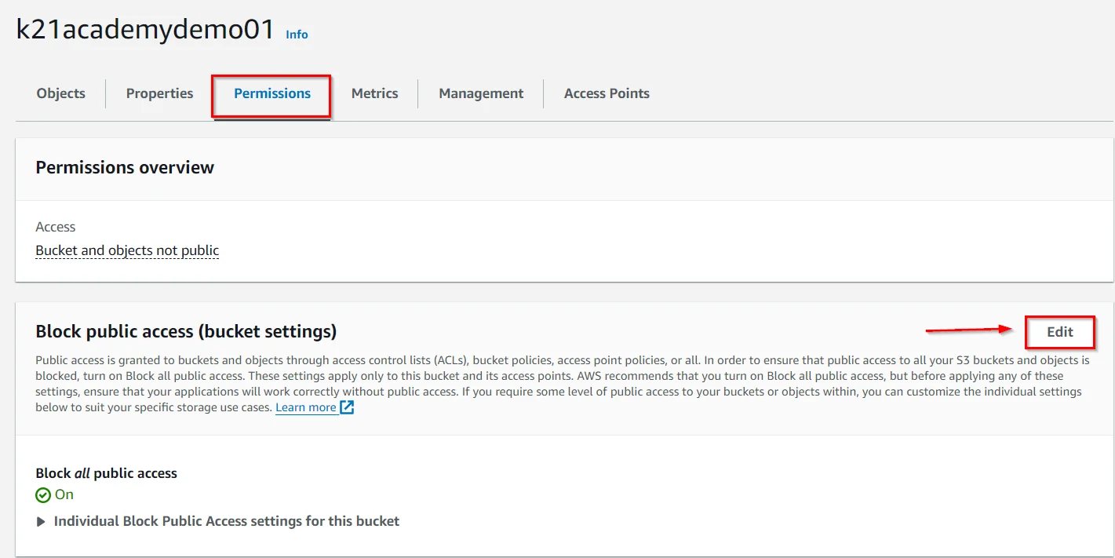Click the Info link beside bucket name
The width and height of the screenshot is (1115, 558).
coord(297,35)
